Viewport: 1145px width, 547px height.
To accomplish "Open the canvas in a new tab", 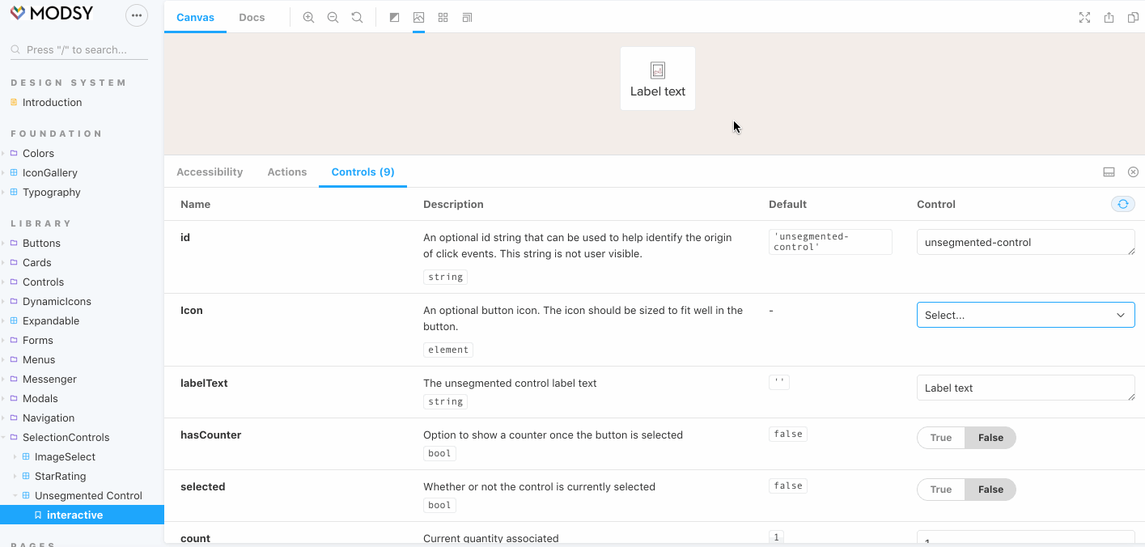I will [1109, 17].
